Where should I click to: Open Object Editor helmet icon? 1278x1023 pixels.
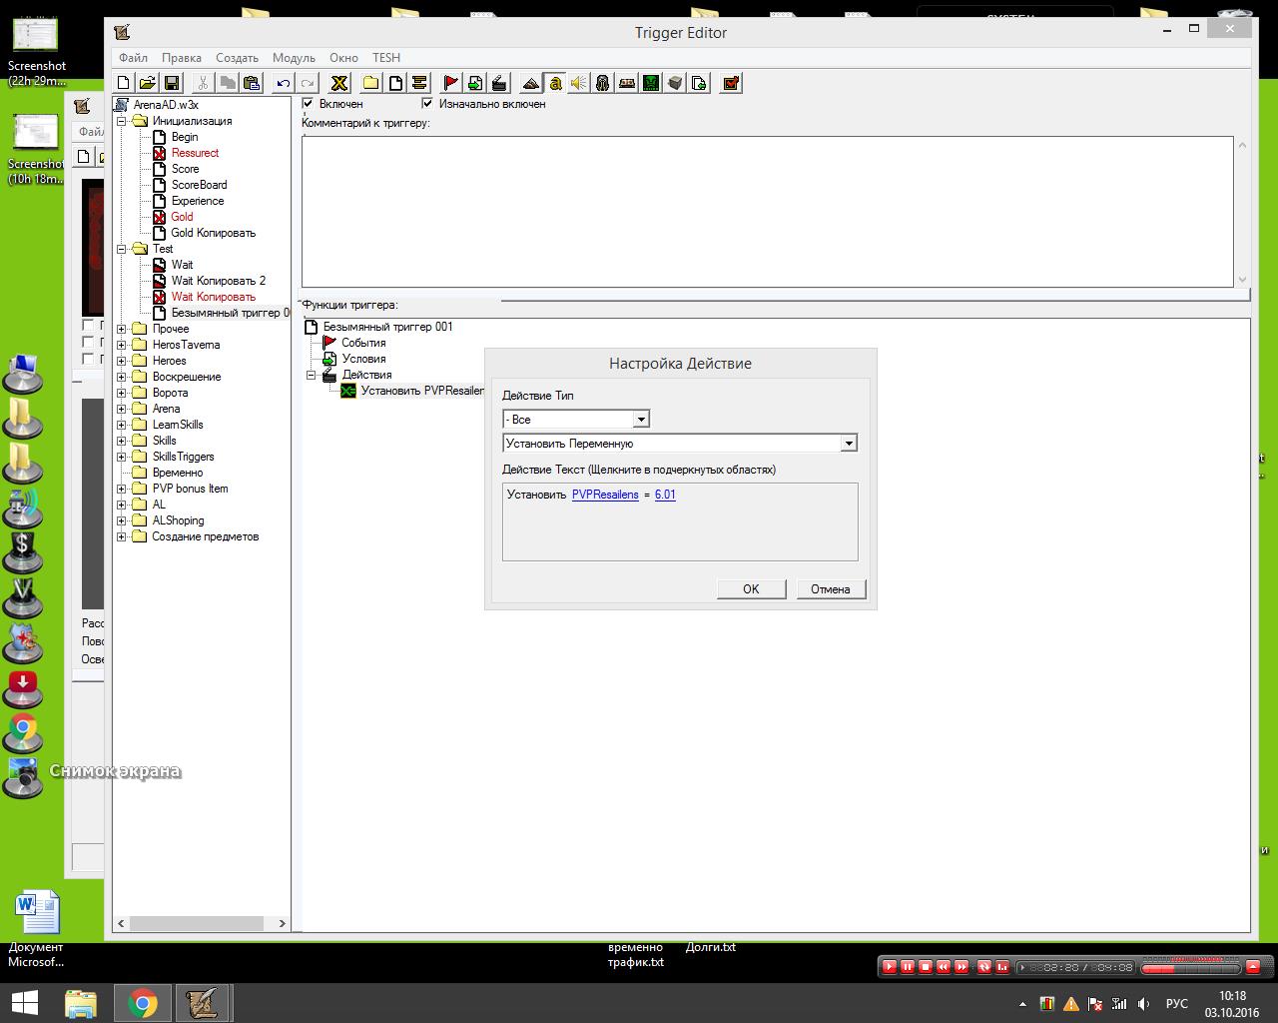point(603,83)
